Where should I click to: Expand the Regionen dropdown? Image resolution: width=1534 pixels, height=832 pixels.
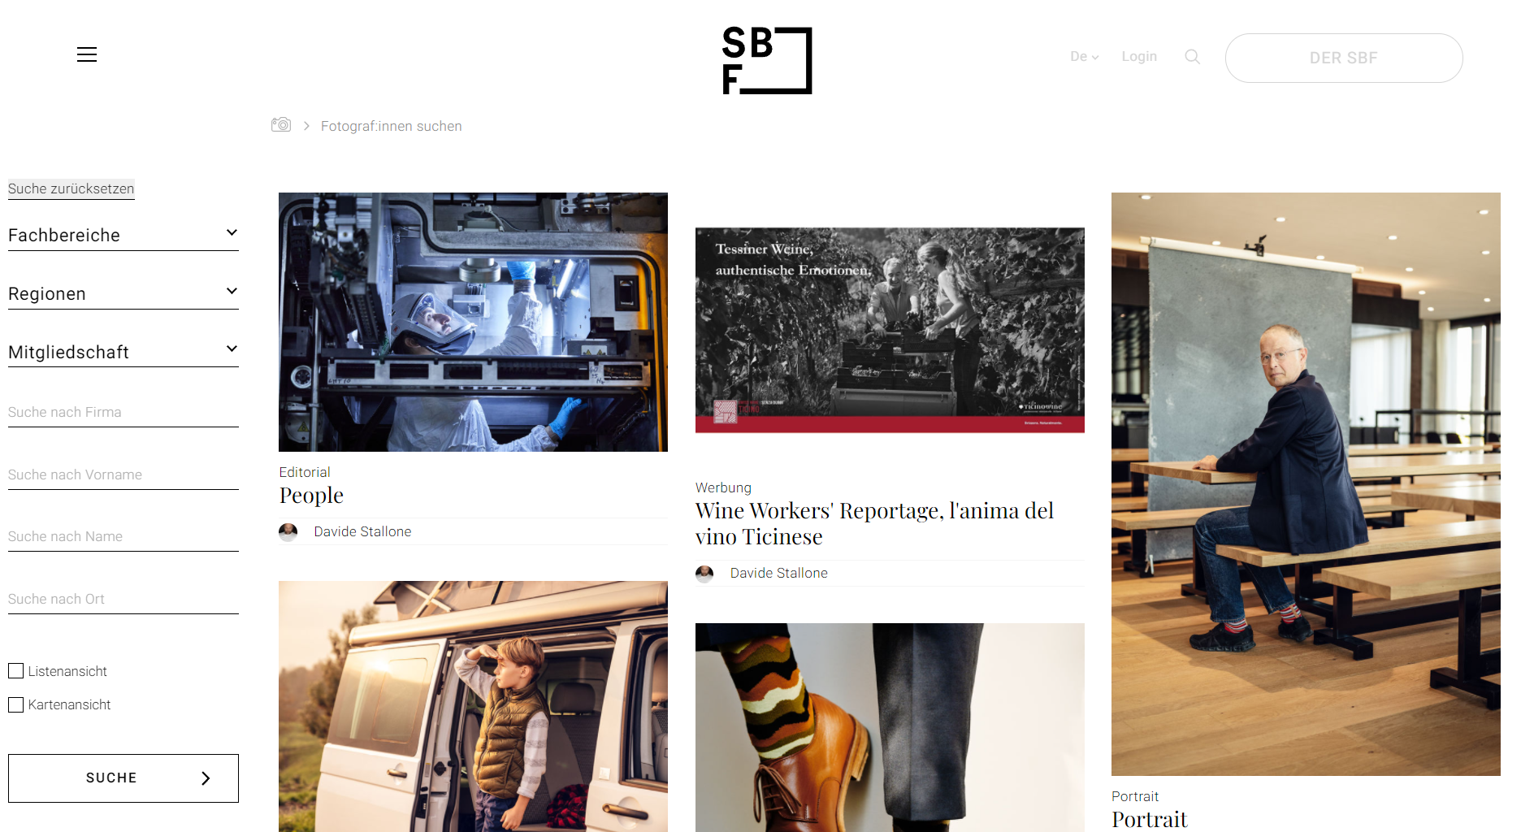tap(123, 294)
